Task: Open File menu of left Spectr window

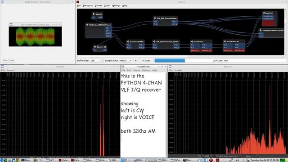Action: 3,70
